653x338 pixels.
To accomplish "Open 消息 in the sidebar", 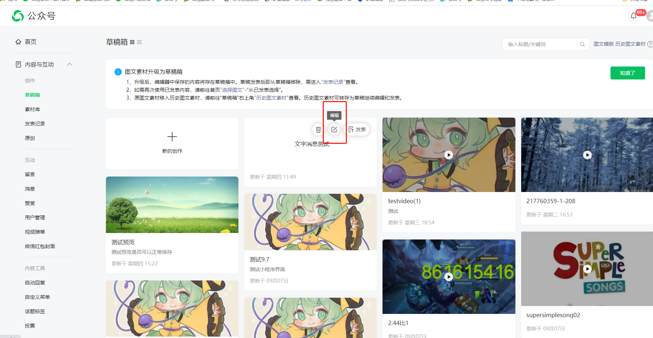I will point(30,189).
